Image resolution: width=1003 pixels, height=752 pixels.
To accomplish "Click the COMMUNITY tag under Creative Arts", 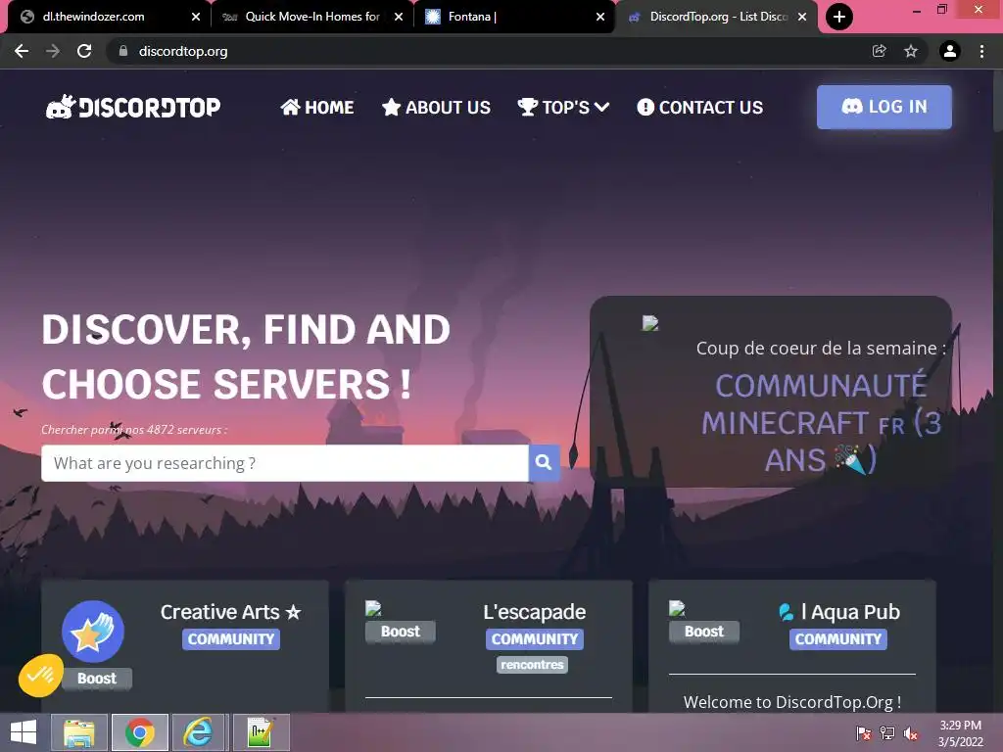I will [x=231, y=638].
